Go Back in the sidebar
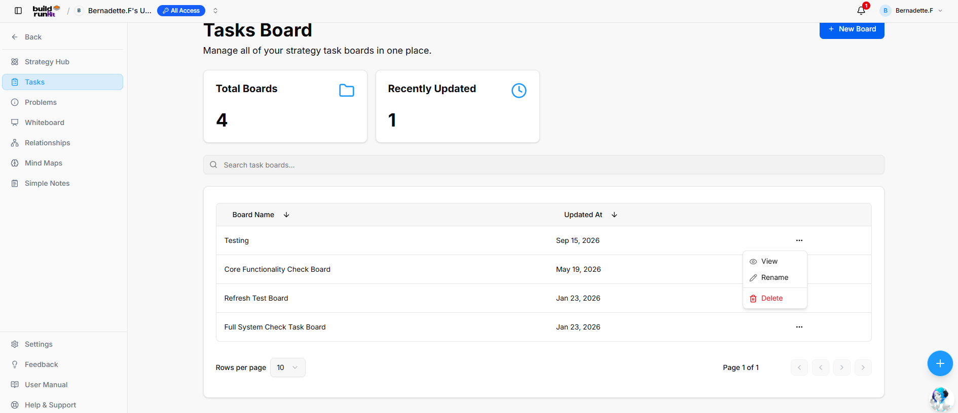The height and width of the screenshot is (413, 958). (26, 37)
